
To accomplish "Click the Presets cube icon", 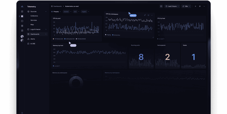I will [x=52, y=12].
